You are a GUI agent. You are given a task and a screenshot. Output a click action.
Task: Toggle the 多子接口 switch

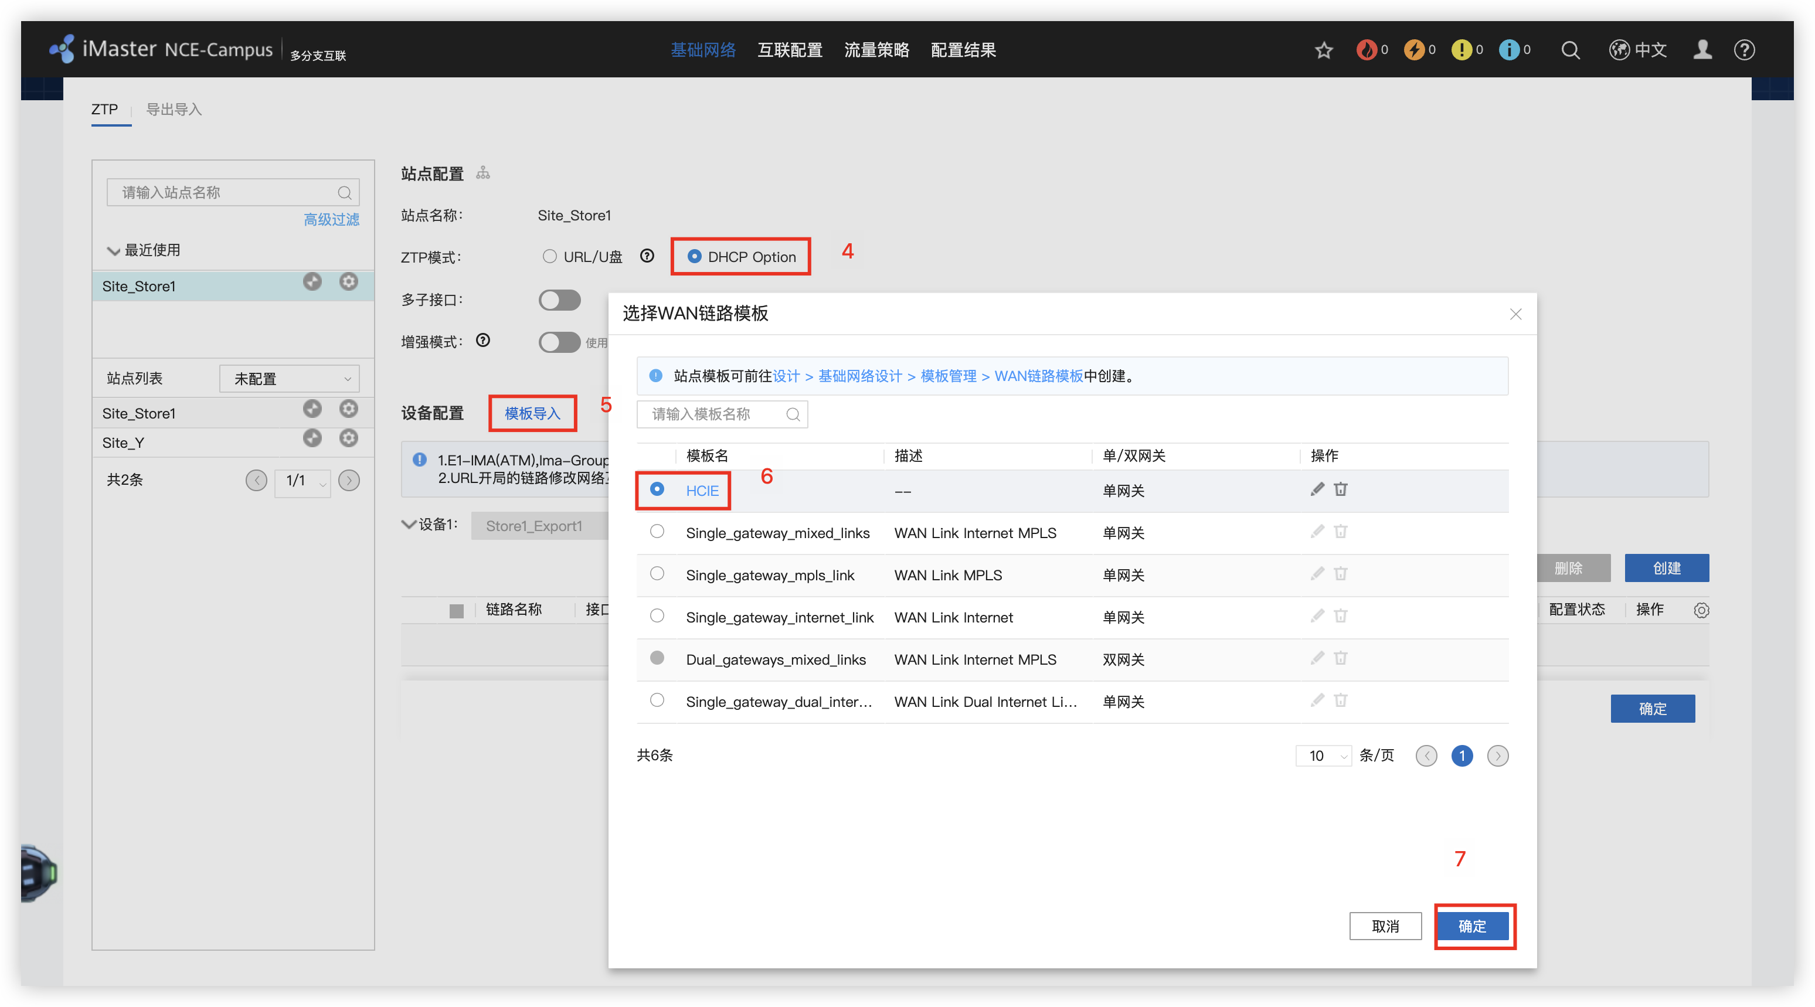[x=559, y=300]
